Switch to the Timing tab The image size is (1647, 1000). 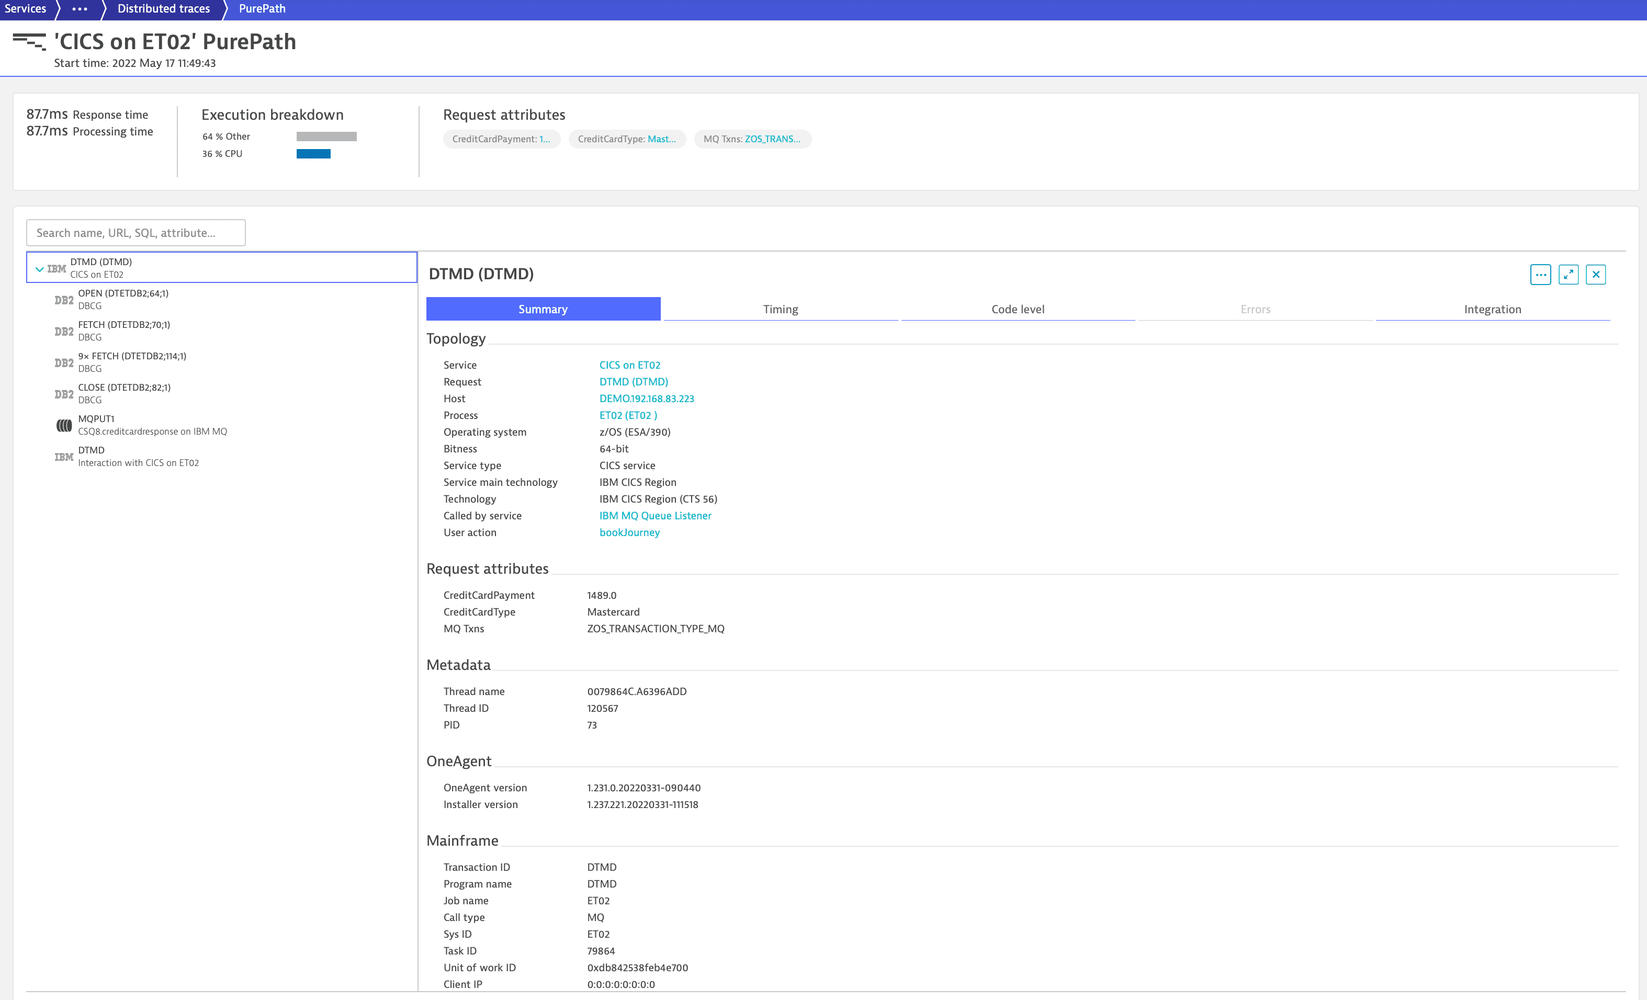(x=781, y=309)
